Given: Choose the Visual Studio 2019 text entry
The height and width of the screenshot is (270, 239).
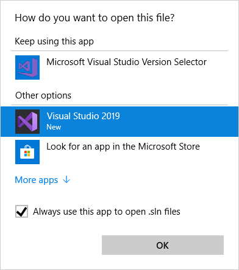Looking at the screenshot, I should tap(84, 116).
